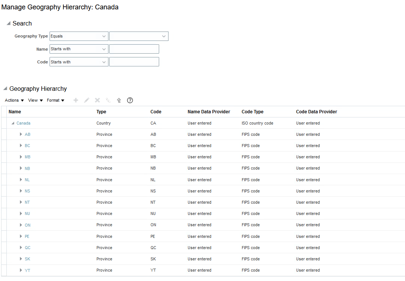Expand the NT province node
The width and height of the screenshot is (405, 281).
pos(21,202)
